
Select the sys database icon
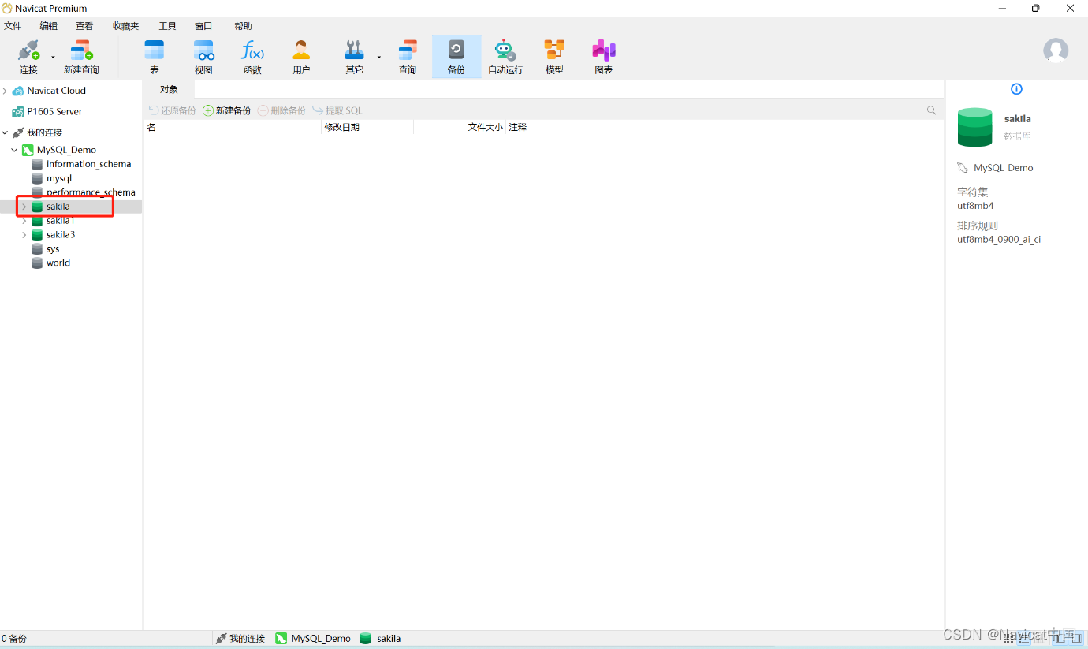37,249
